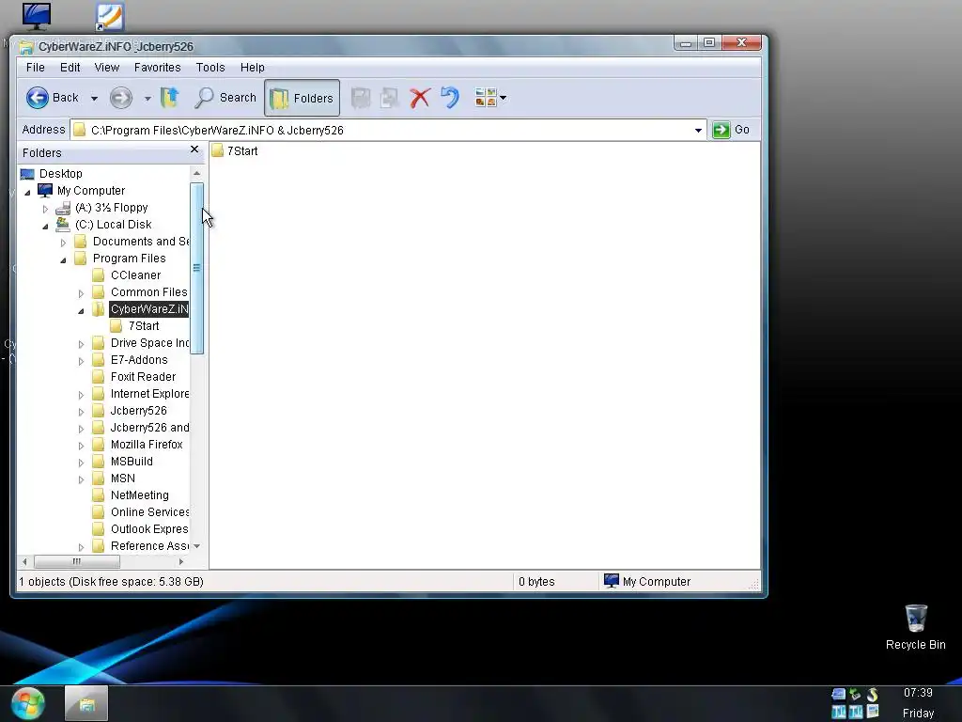Open the Forward history dropdown arrow
Screen dimensions: 962x722
tap(147, 98)
